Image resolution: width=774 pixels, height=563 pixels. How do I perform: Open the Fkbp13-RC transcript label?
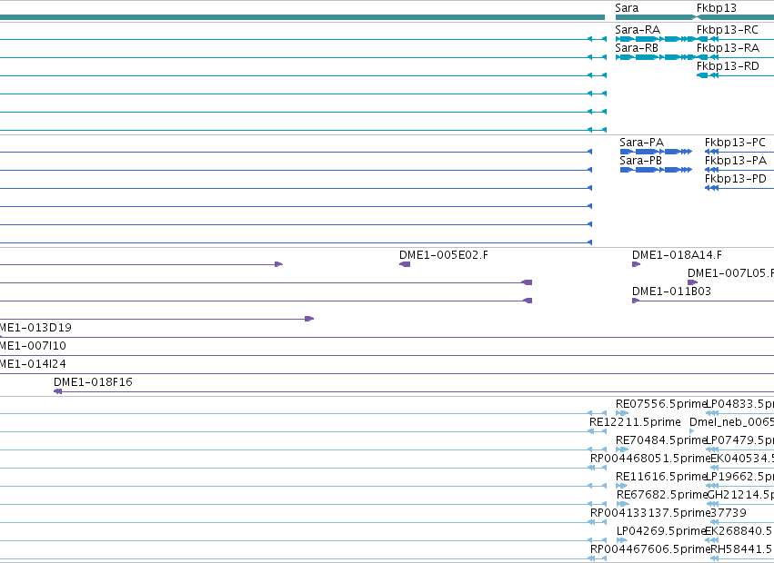(727, 30)
